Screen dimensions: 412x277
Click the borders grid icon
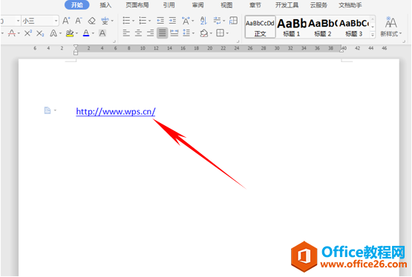pos(220,33)
